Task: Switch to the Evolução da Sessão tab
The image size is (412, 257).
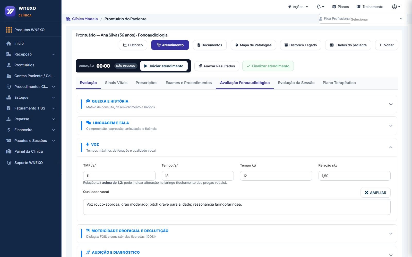Action: pos(296,83)
